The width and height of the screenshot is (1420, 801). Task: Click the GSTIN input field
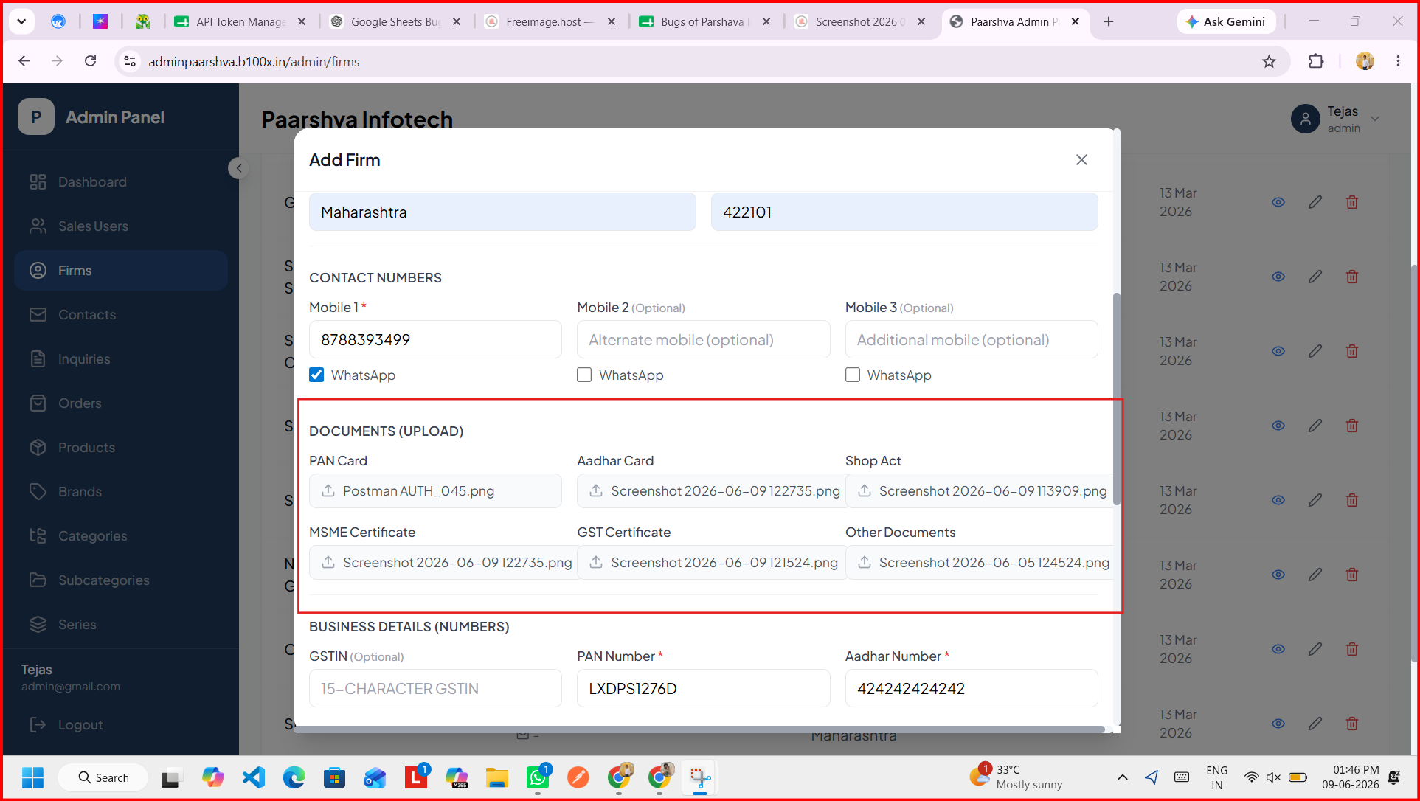[x=435, y=688]
